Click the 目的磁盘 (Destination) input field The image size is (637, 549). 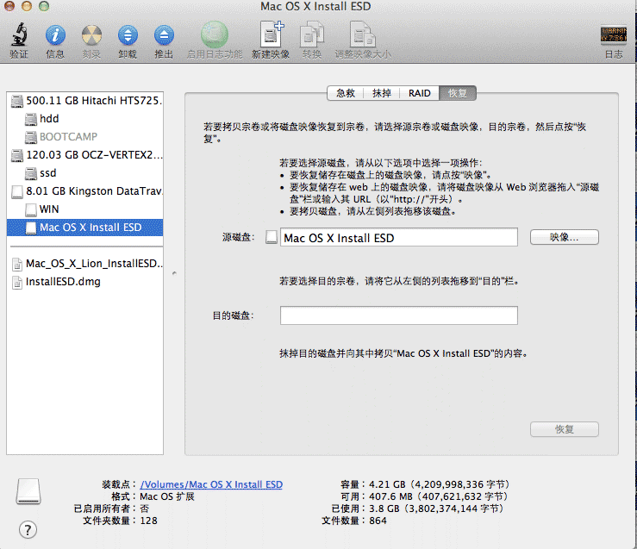[x=398, y=315]
